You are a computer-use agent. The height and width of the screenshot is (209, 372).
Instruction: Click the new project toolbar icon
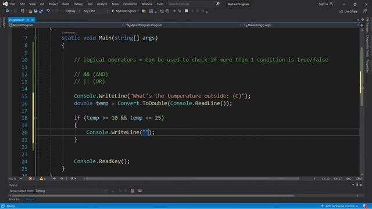click(x=23, y=11)
